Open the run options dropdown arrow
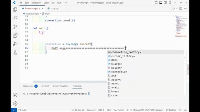Viewport: 200px width, 112px height. (177, 9)
